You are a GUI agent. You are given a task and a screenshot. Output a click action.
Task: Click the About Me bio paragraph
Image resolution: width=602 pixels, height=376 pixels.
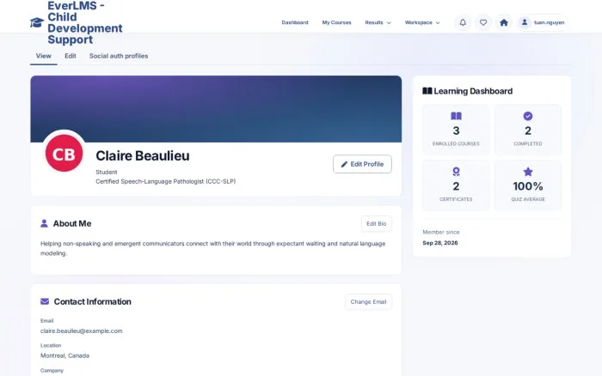pyautogui.click(x=212, y=248)
